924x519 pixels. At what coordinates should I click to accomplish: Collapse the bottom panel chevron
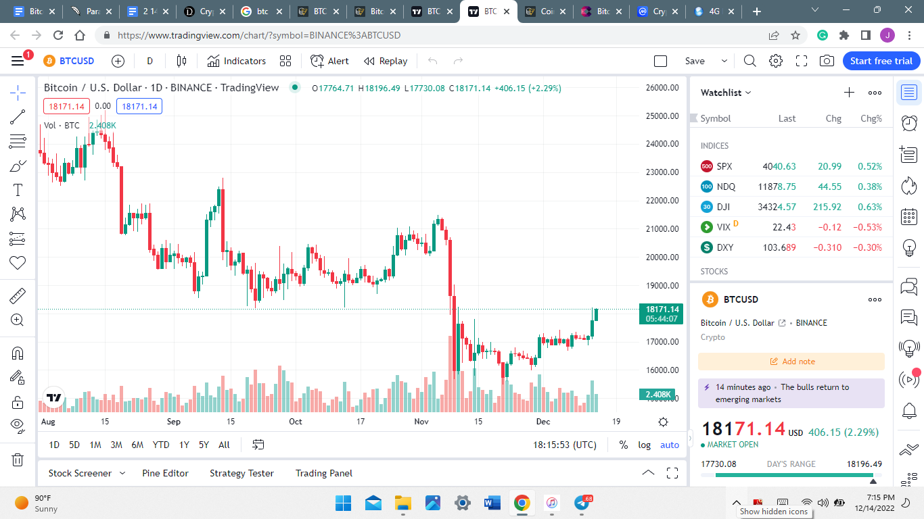(648, 473)
